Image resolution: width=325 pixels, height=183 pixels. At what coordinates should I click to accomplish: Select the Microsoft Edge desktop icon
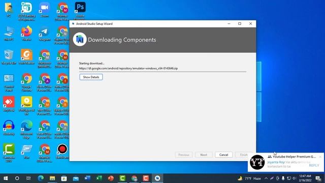click(26, 130)
